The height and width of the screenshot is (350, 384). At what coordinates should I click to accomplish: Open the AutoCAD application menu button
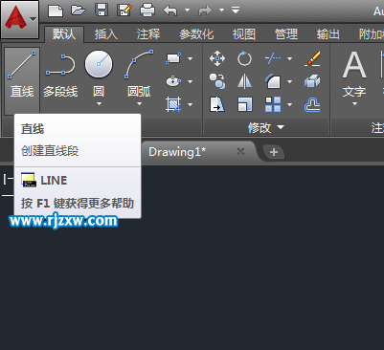(x=19, y=19)
